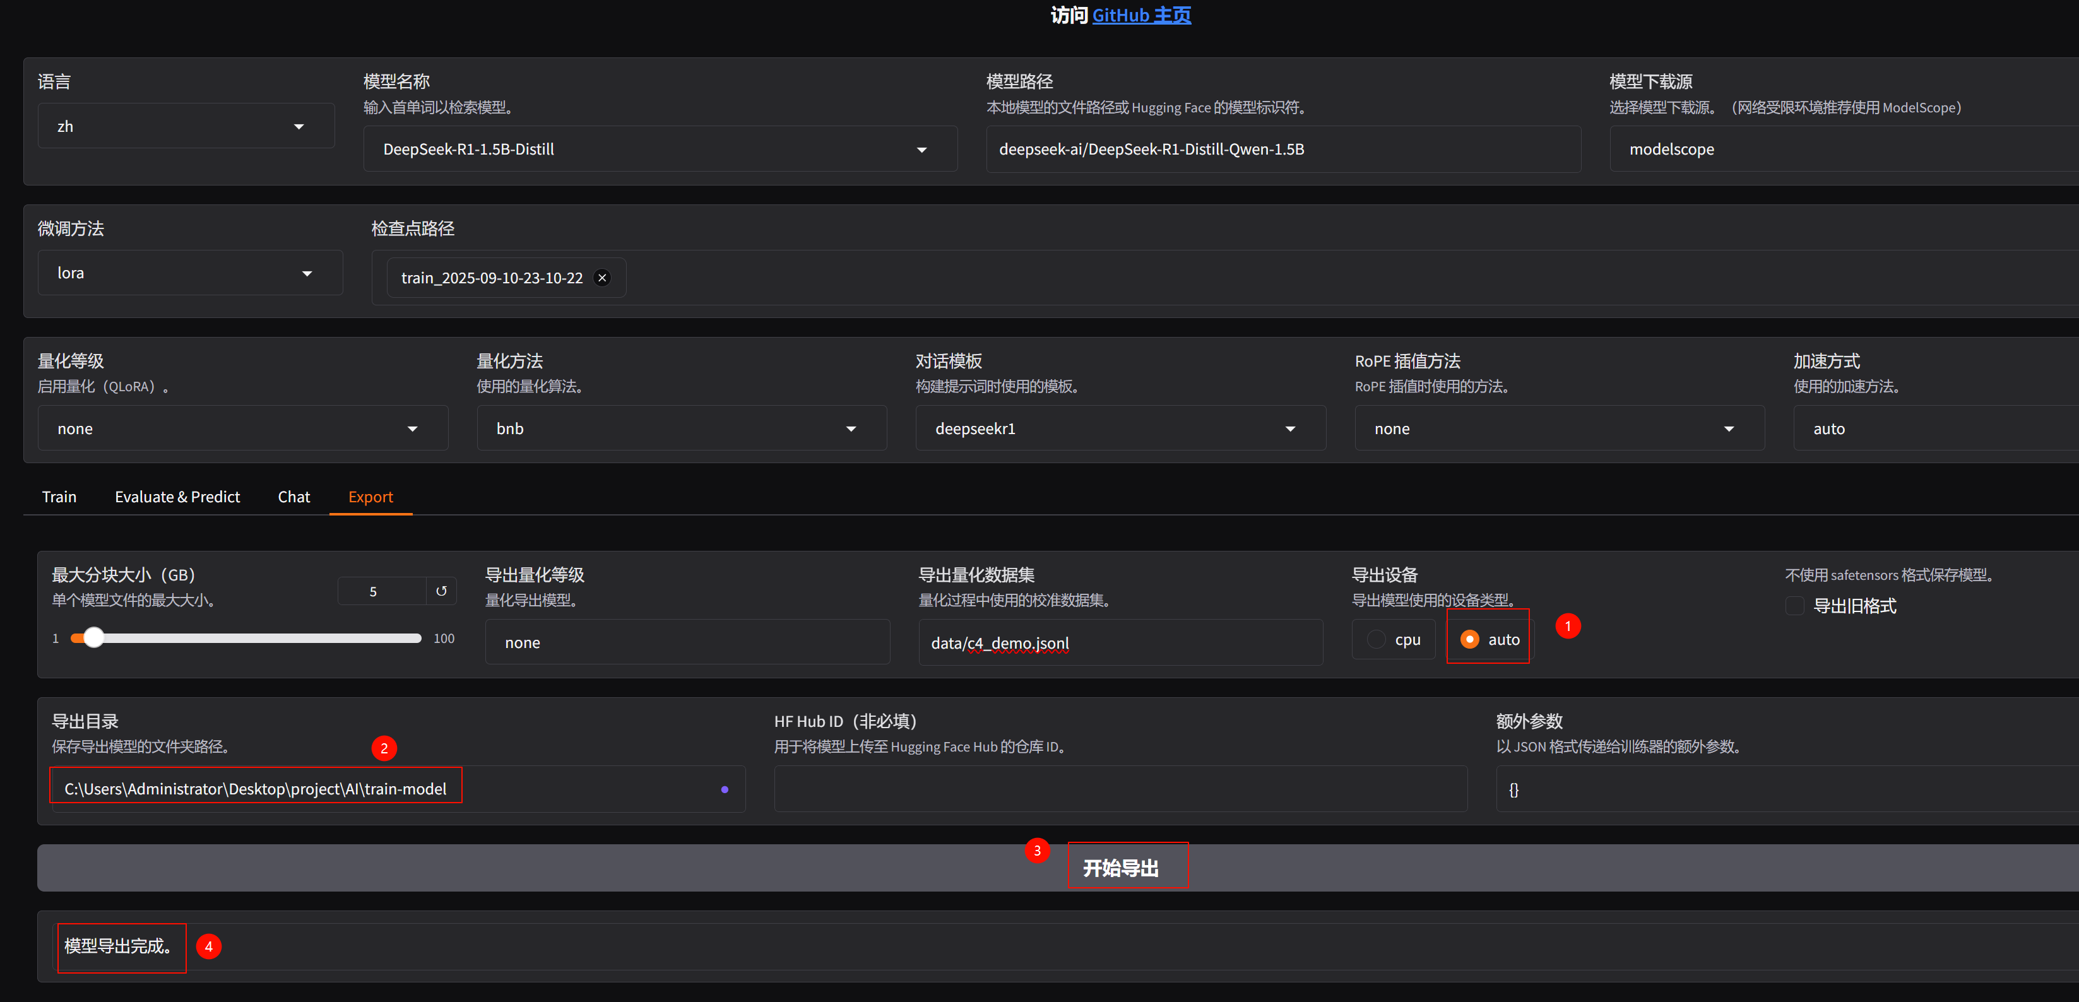The height and width of the screenshot is (1002, 2079).
Task: Open the model name dropdown arrow
Action: pyautogui.click(x=921, y=150)
